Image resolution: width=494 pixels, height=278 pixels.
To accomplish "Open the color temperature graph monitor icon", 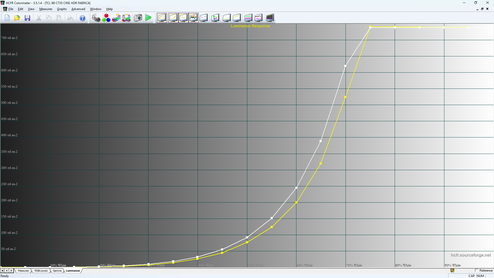I will pos(204,18).
